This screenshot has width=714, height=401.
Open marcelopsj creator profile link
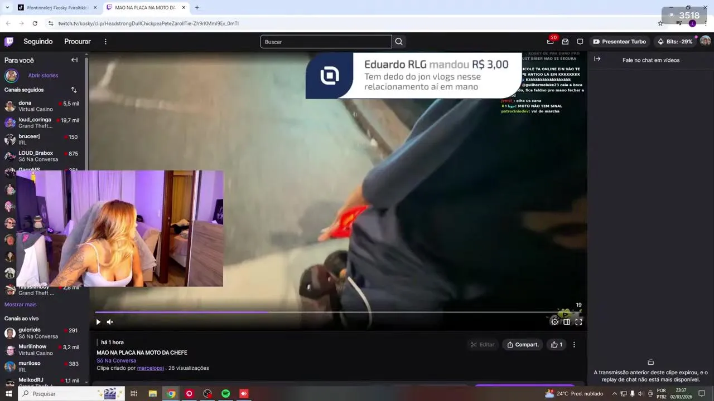click(x=151, y=368)
